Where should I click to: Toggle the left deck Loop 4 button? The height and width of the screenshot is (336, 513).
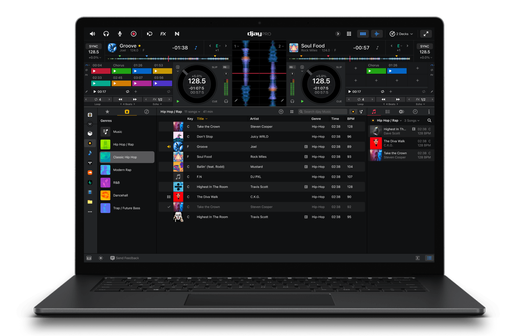[x=98, y=100]
